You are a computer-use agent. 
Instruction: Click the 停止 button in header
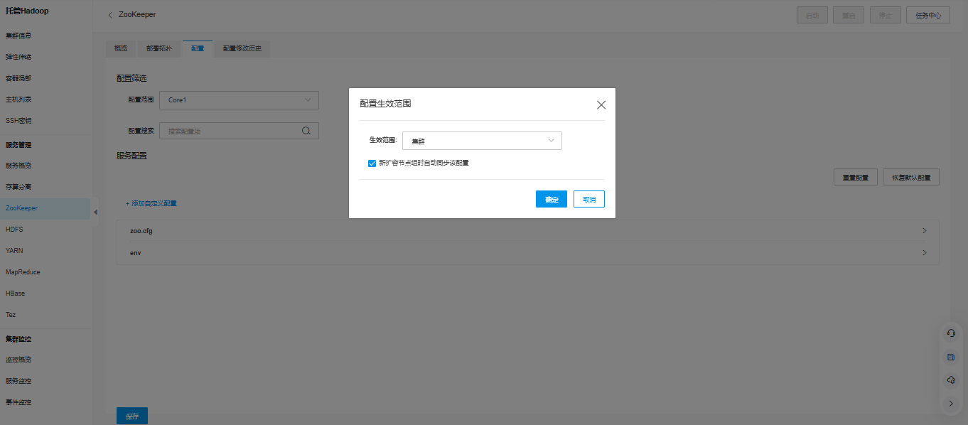click(886, 15)
